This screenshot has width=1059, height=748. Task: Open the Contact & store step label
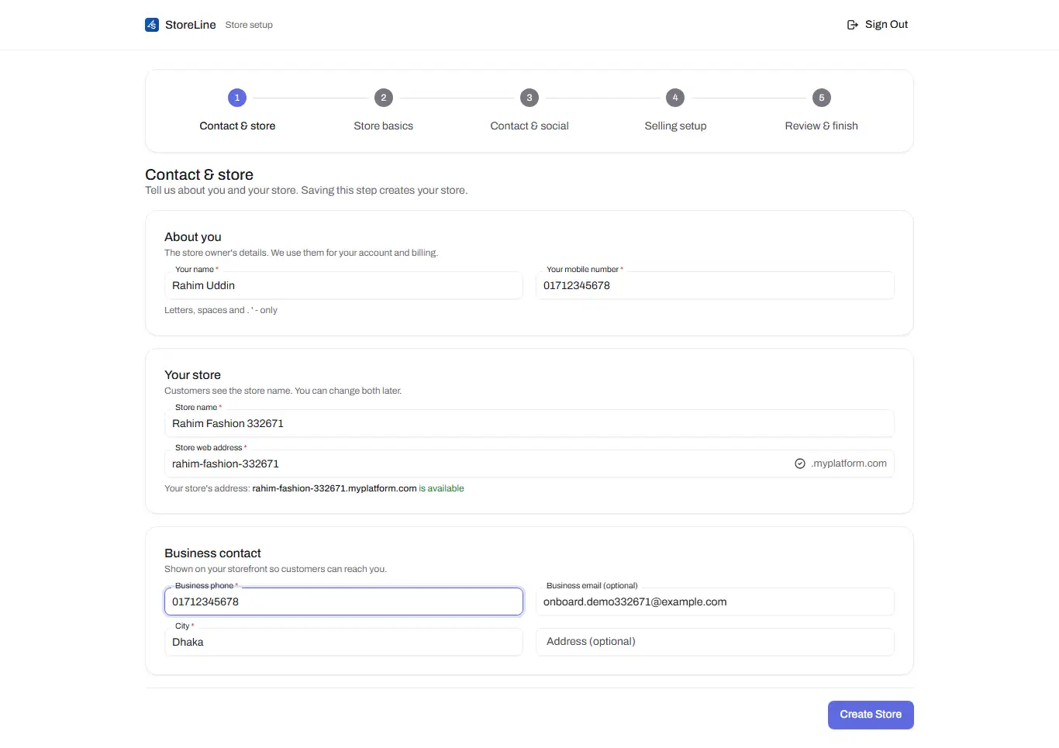pyautogui.click(x=237, y=126)
